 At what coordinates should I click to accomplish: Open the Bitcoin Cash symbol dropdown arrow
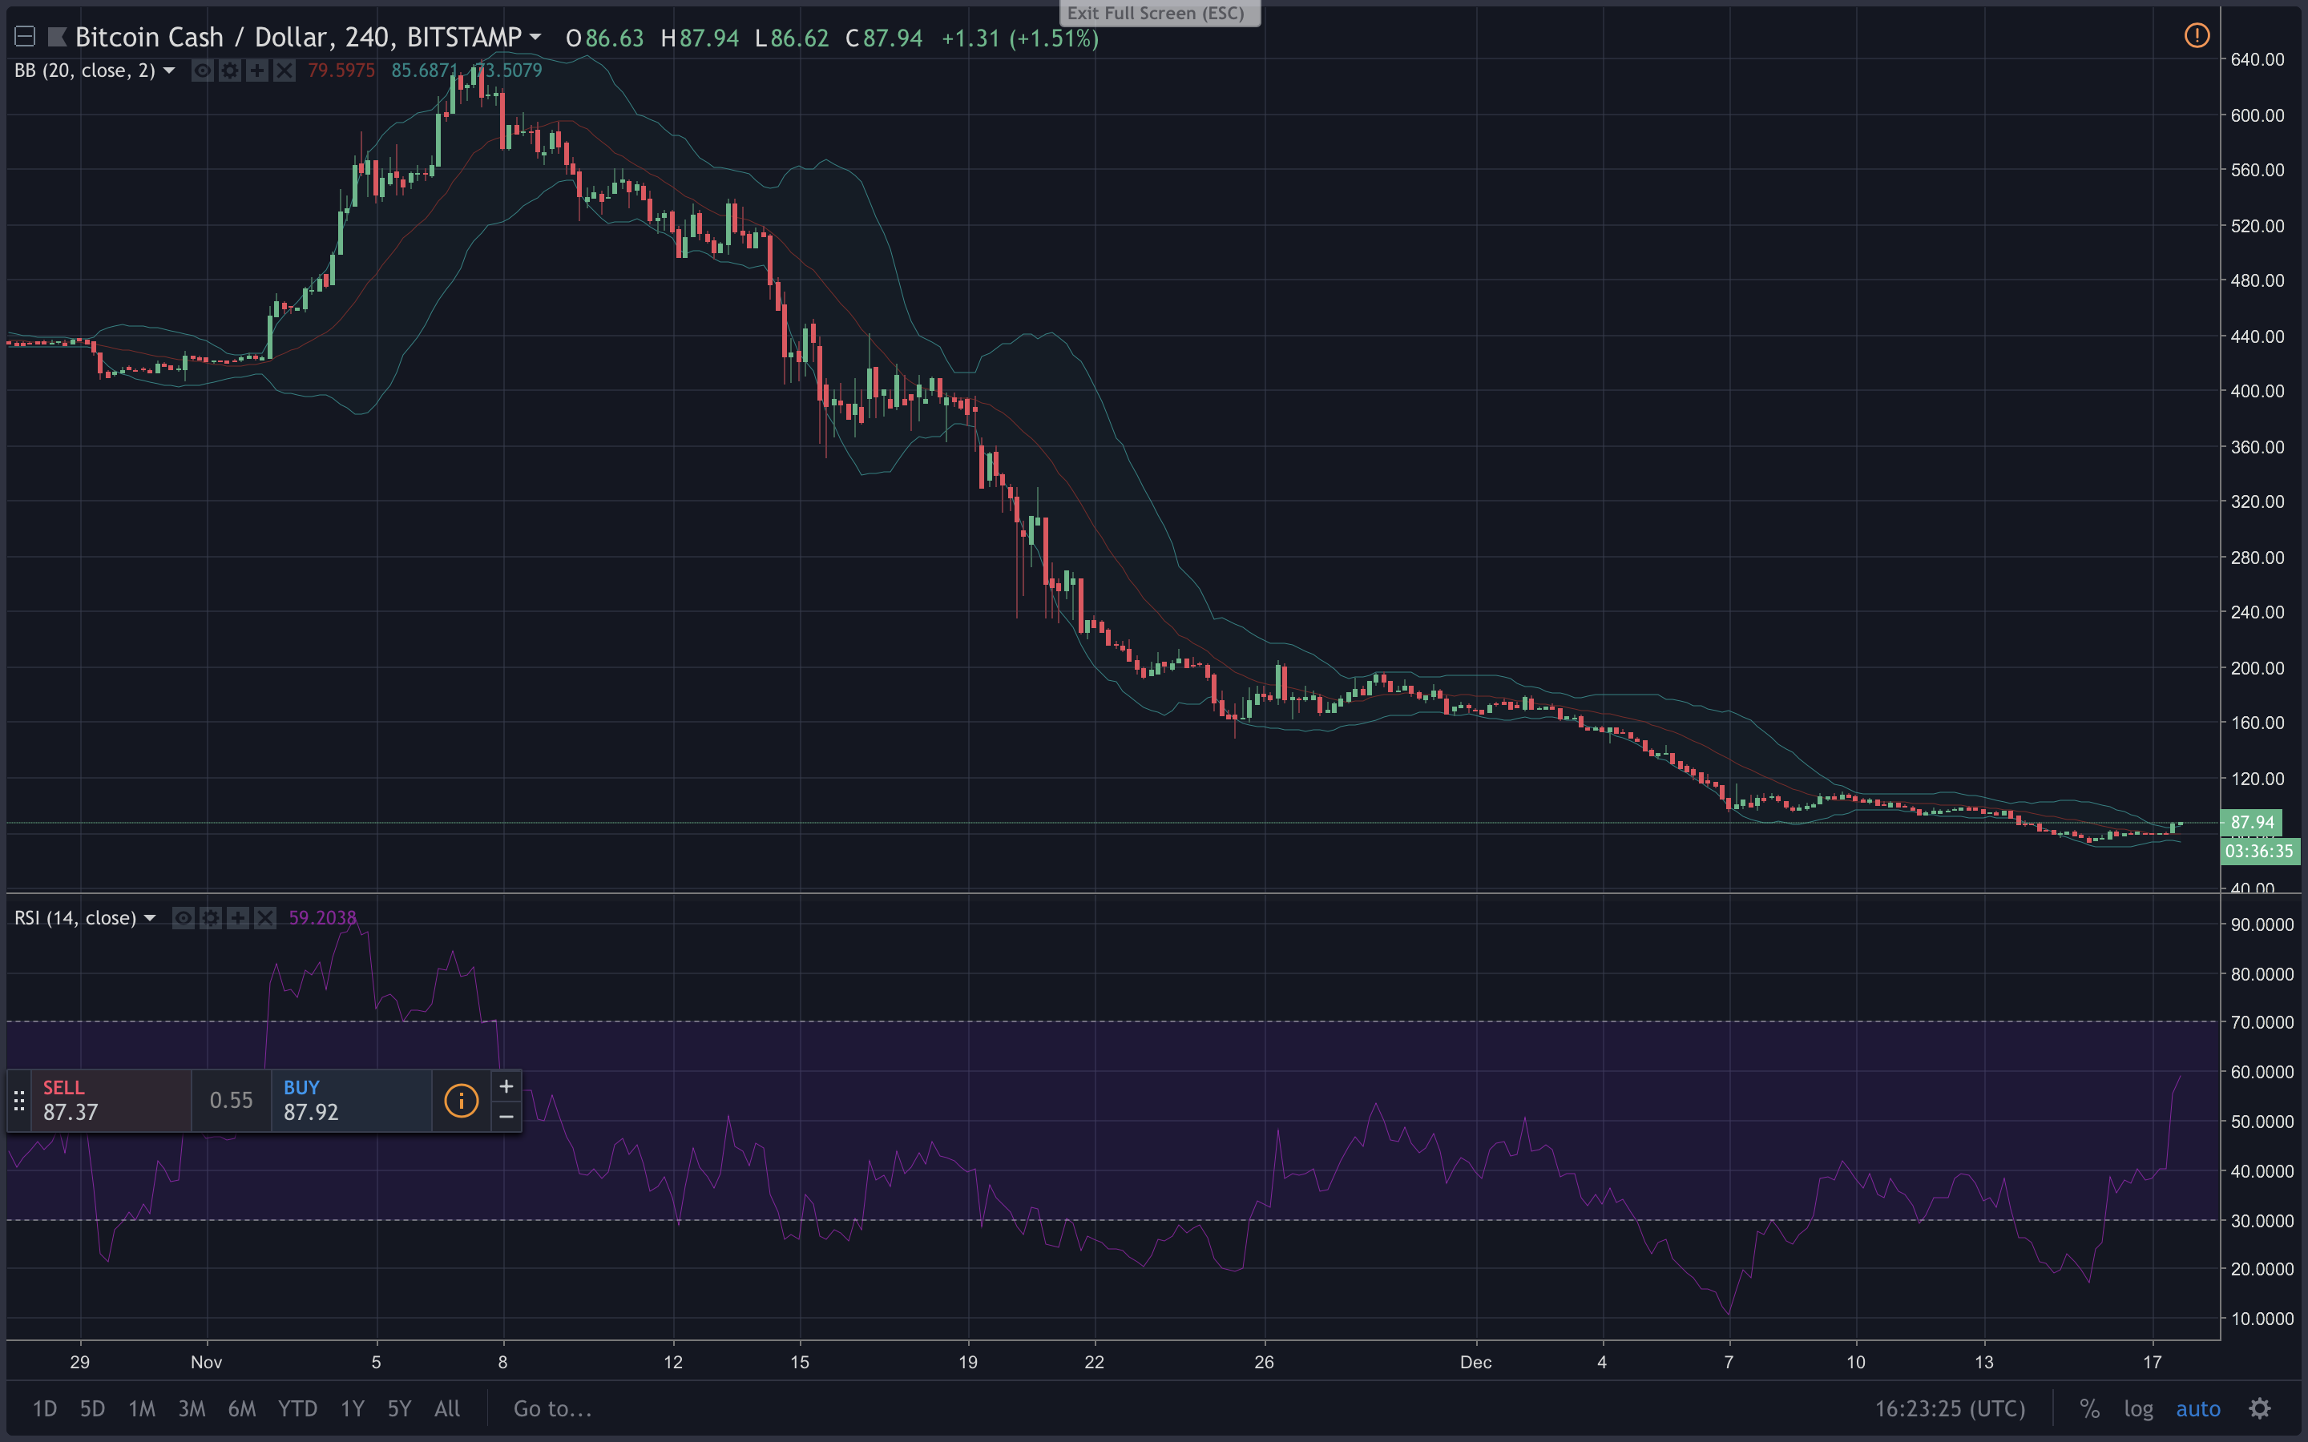[536, 37]
